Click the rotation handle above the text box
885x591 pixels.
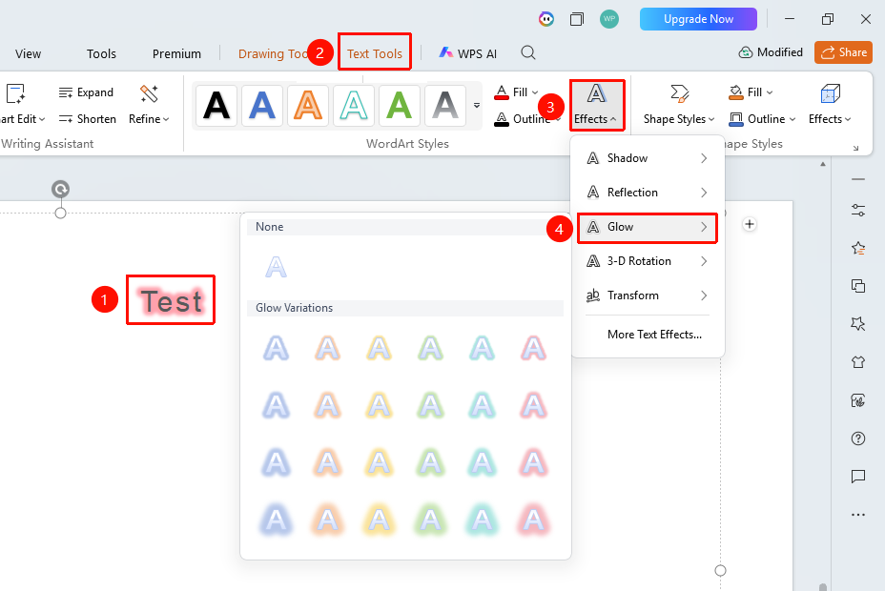tap(60, 189)
